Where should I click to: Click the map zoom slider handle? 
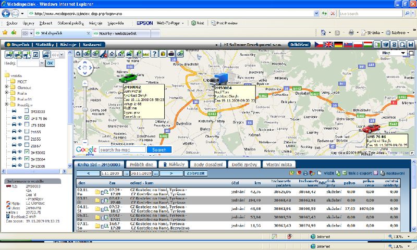pos(85,109)
